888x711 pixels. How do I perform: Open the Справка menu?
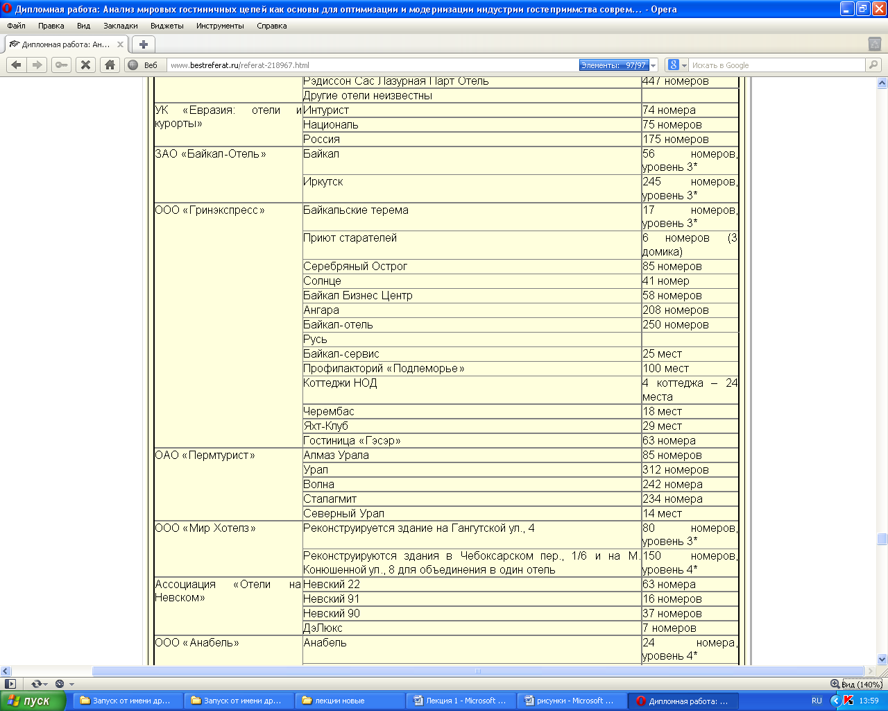click(271, 26)
